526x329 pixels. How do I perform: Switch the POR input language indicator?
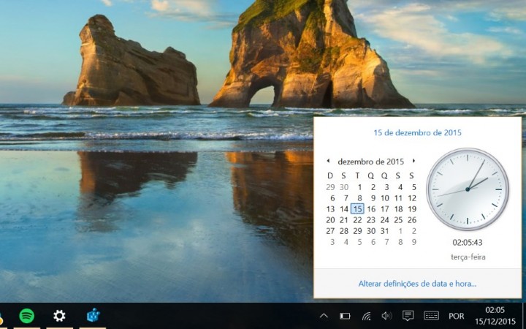pyautogui.click(x=457, y=316)
